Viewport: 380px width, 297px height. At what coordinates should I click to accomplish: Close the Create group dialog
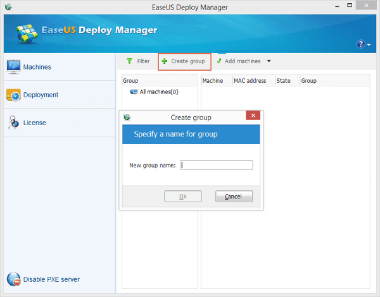253,116
